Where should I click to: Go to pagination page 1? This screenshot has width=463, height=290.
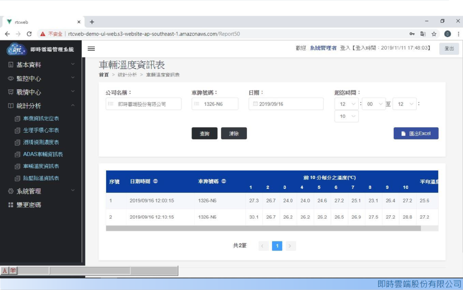(277, 245)
